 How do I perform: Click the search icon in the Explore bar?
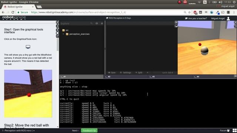tap(91, 23)
